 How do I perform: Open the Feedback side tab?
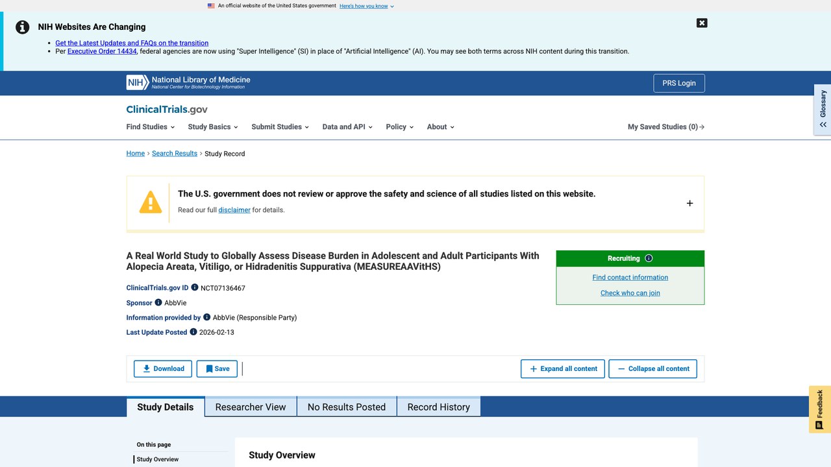point(820,409)
